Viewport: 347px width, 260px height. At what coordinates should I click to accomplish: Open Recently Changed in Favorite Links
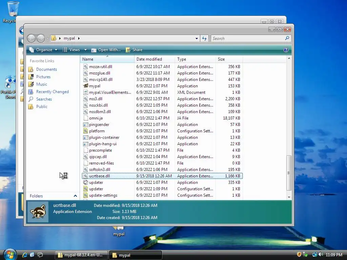pos(53,92)
